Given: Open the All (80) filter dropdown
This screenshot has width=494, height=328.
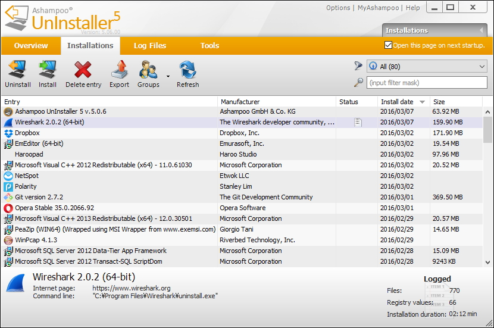Looking at the screenshot, I should pyautogui.click(x=427, y=67).
